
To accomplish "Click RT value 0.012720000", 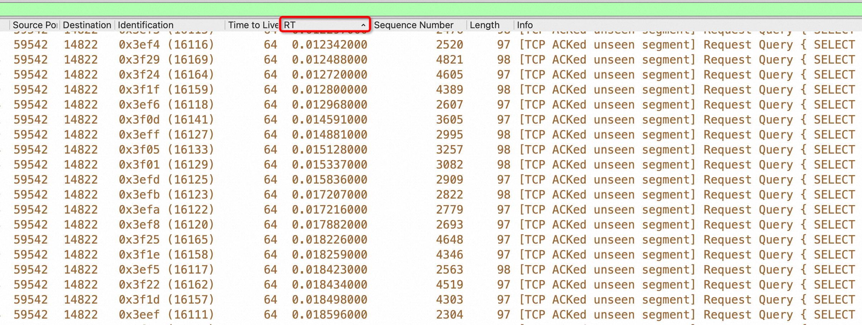I will pyautogui.click(x=330, y=75).
